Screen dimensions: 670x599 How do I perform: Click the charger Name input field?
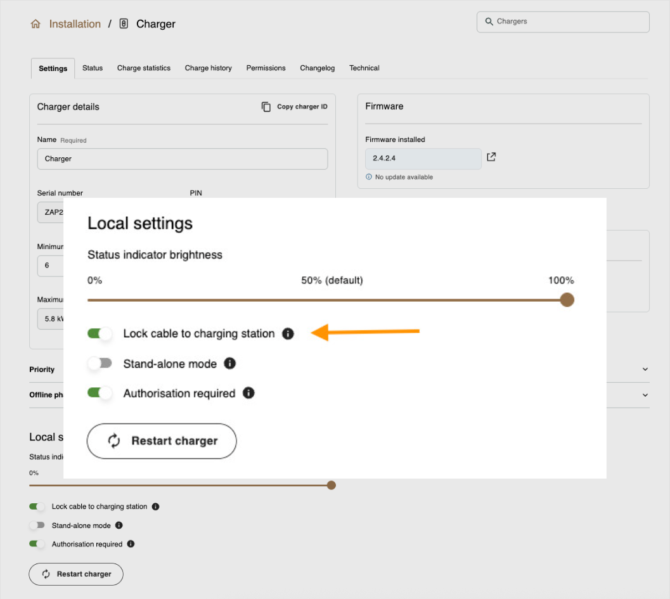coord(182,158)
